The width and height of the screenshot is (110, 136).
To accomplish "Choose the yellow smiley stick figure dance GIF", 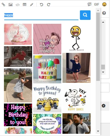I will pyautogui.click(x=77, y=38).
